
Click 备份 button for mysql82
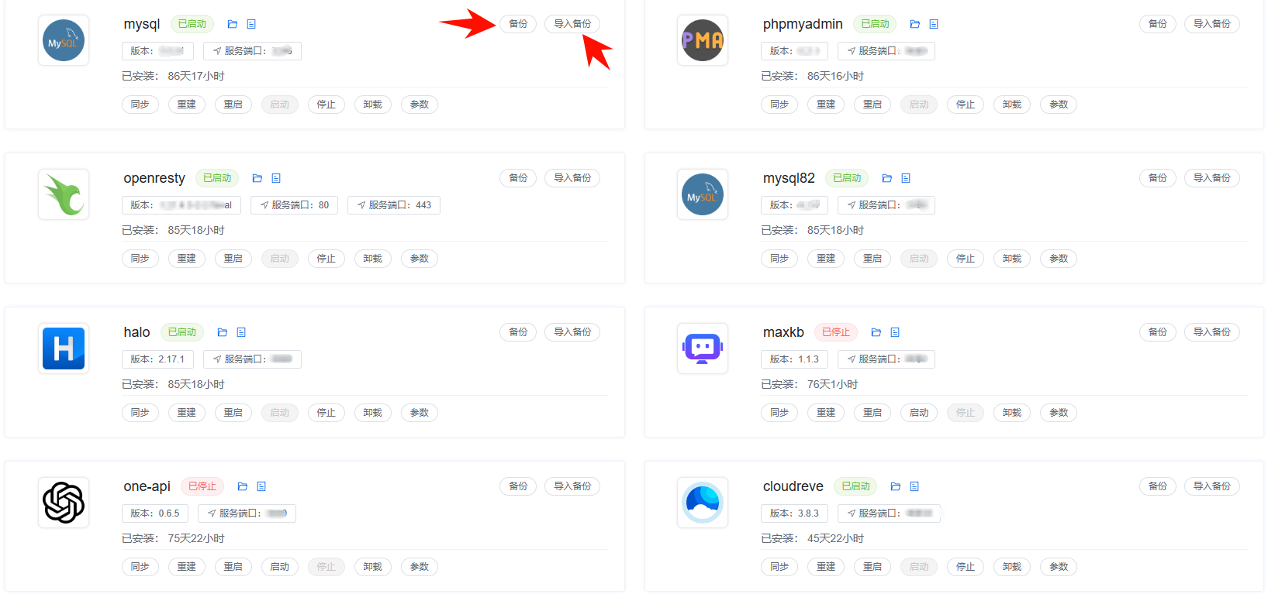tap(1158, 178)
